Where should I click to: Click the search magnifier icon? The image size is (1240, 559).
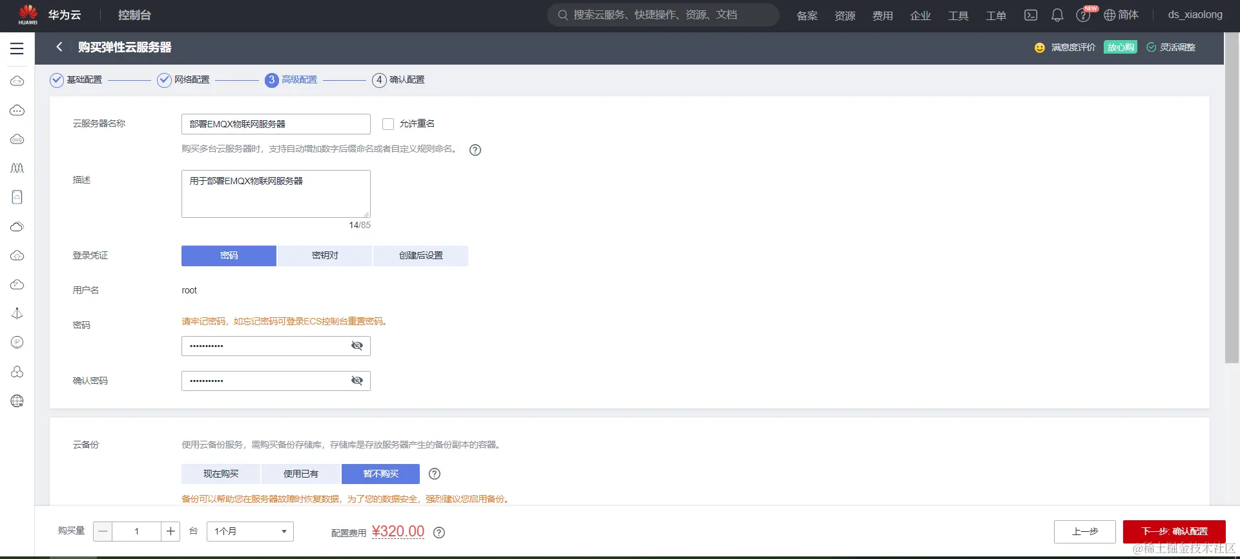[563, 15]
